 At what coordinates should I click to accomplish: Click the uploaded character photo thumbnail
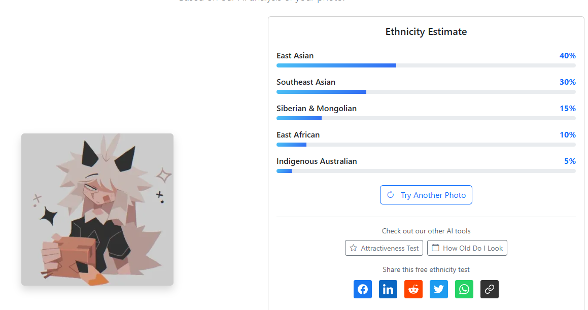point(97,209)
